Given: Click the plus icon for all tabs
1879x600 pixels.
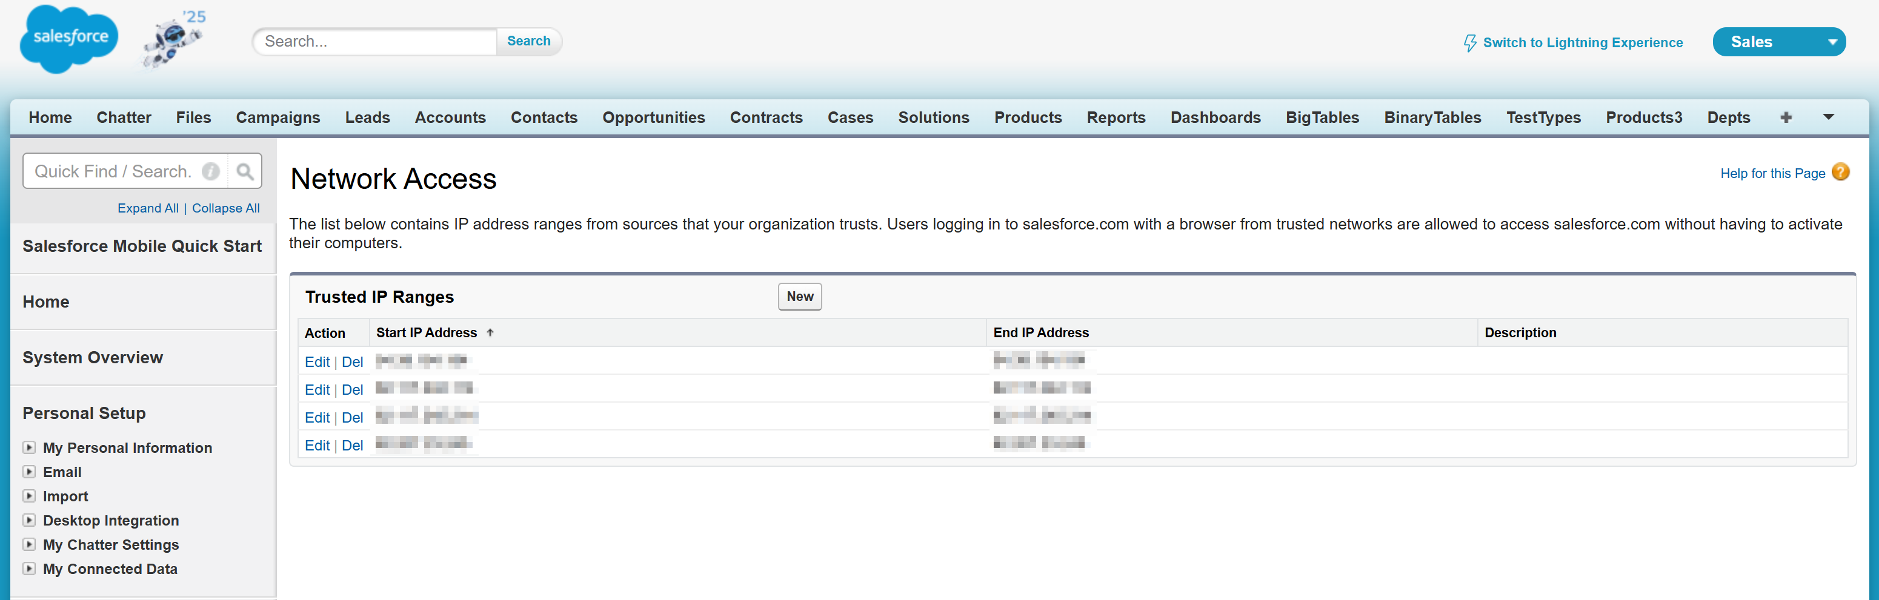Looking at the screenshot, I should (x=1786, y=117).
